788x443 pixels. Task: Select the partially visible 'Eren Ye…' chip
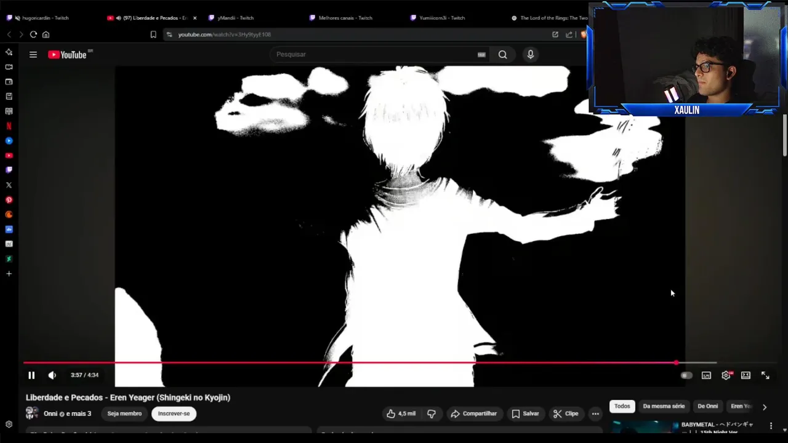(x=741, y=406)
